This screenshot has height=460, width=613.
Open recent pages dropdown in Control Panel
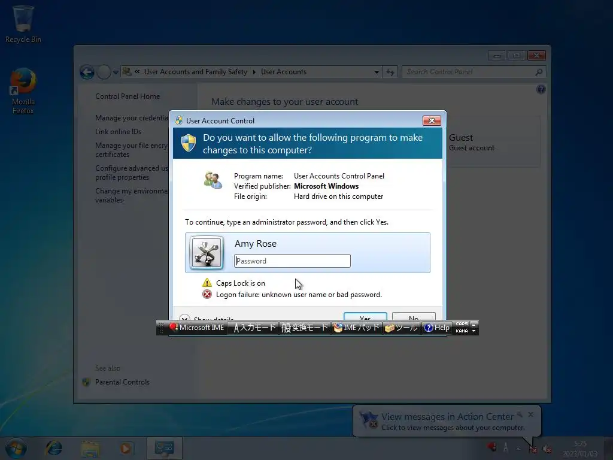[x=116, y=72]
